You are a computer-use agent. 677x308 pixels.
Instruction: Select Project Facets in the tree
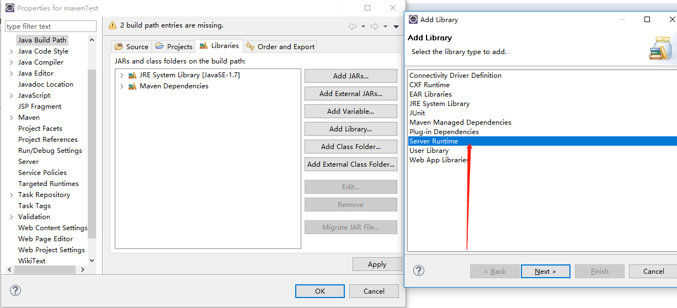(40, 129)
